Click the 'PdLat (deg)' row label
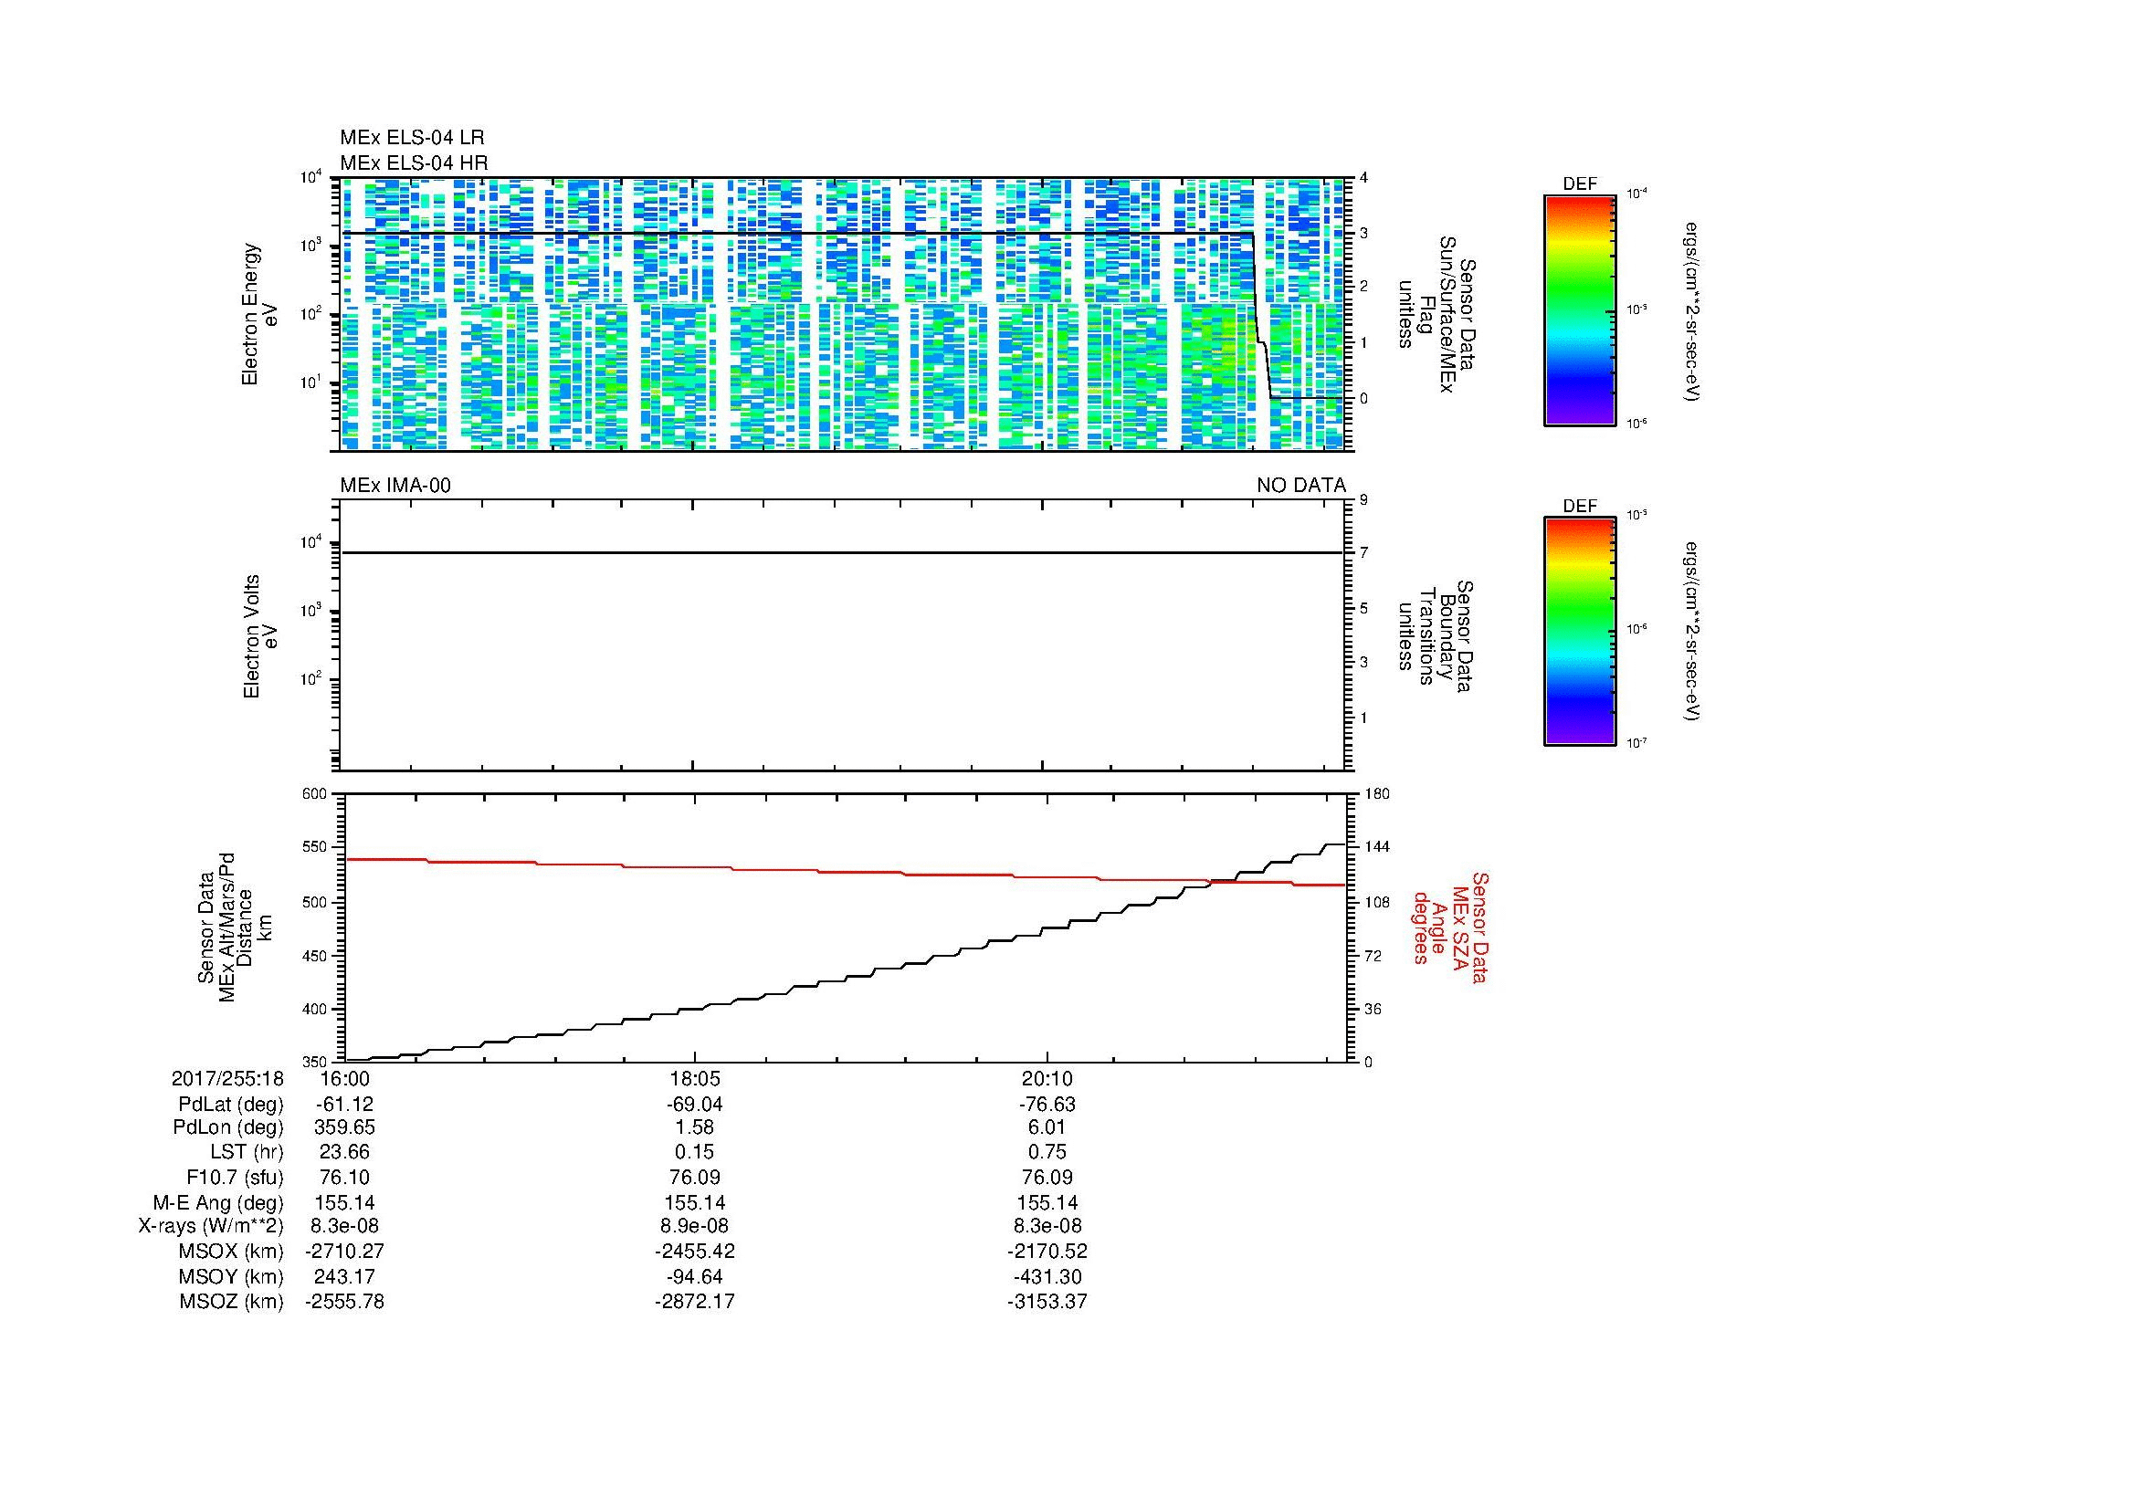 click(231, 1105)
